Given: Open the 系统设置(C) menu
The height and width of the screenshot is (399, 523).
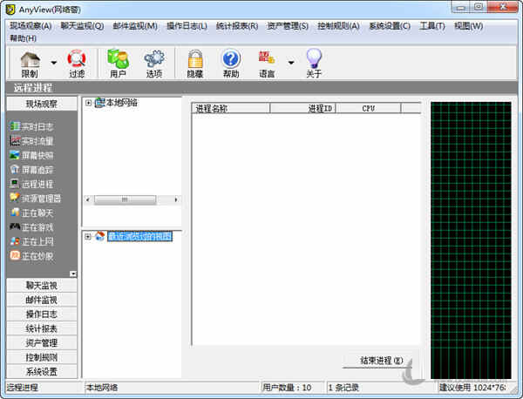Looking at the screenshot, I should click(390, 26).
